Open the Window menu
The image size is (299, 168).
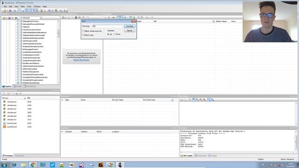[37, 7]
